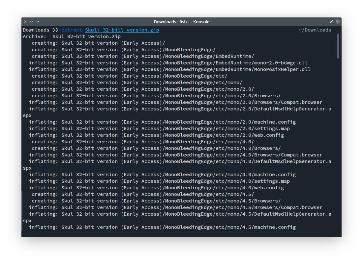Click the underlined 'Skul\ 32-bit\ version.zip' argument
This screenshot has height=262, width=363.
click(122, 30)
